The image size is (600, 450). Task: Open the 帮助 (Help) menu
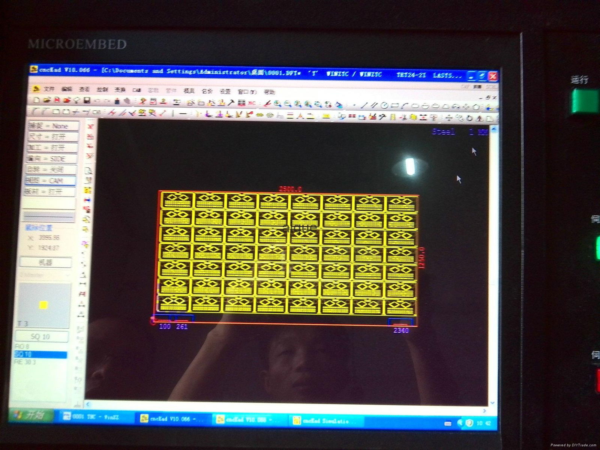(x=269, y=92)
